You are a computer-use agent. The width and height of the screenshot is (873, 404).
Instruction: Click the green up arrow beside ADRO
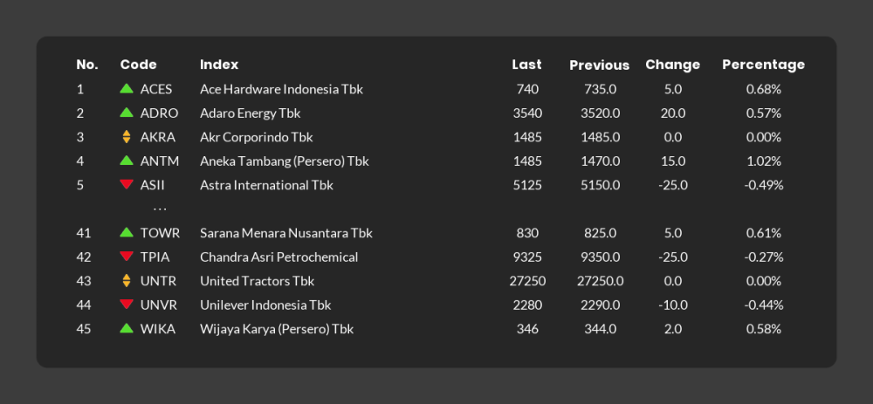pyautogui.click(x=127, y=113)
